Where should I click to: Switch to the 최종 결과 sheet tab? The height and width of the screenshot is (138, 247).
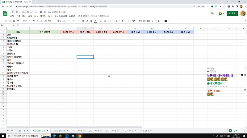tap(146, 131)
